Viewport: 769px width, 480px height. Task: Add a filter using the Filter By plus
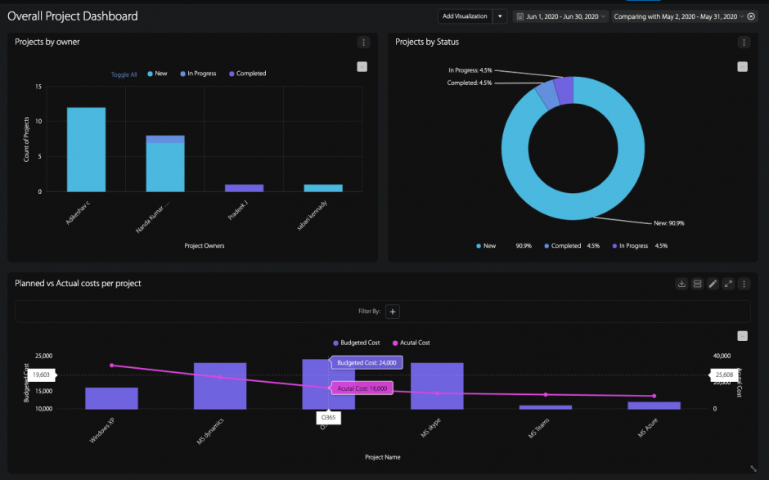pos(392,312)
